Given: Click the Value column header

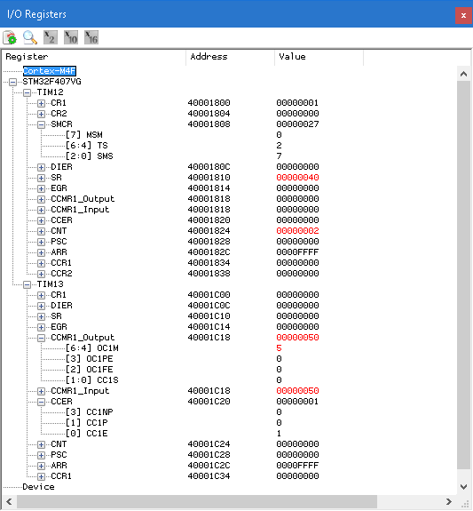Looking at the screenshot, I should [x=319, y=57].
